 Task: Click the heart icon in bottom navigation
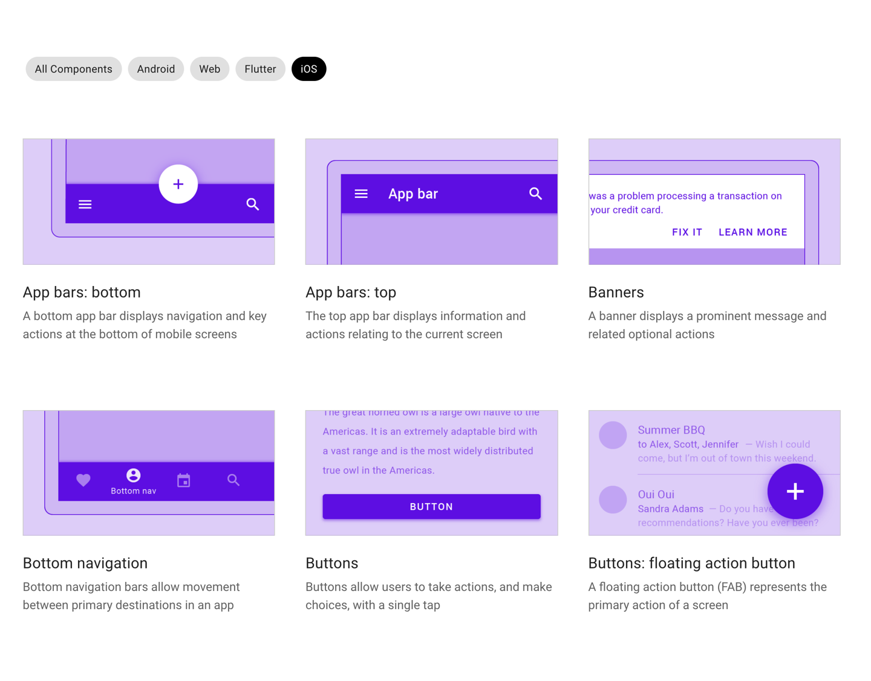(x=83, y=480)
